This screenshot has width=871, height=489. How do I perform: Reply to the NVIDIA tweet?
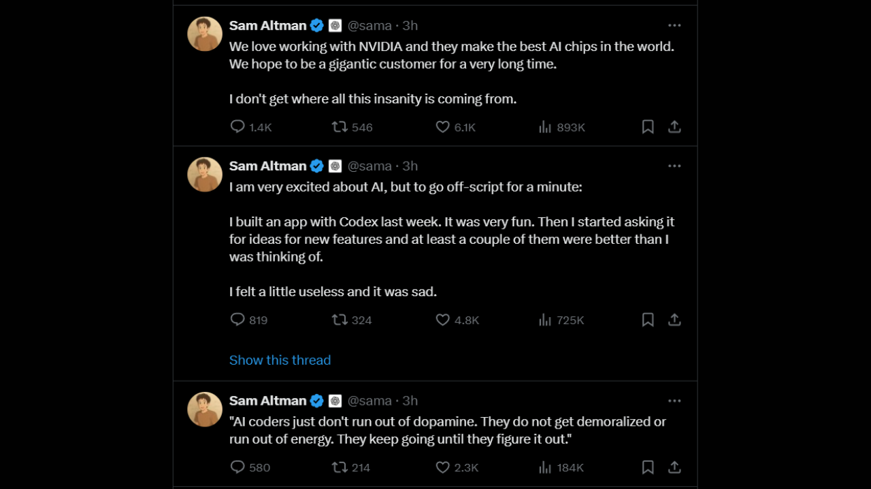coord(237,127)
